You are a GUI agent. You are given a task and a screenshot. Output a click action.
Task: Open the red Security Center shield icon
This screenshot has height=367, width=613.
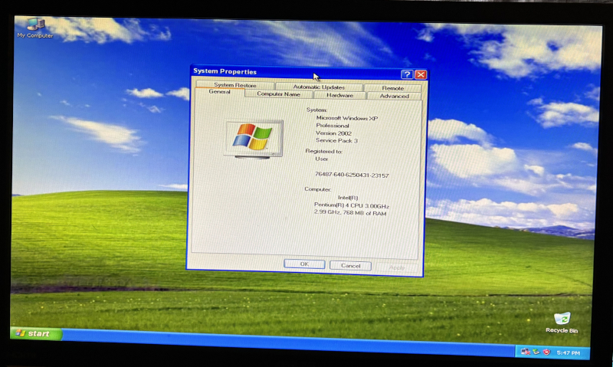pos(546,352)
